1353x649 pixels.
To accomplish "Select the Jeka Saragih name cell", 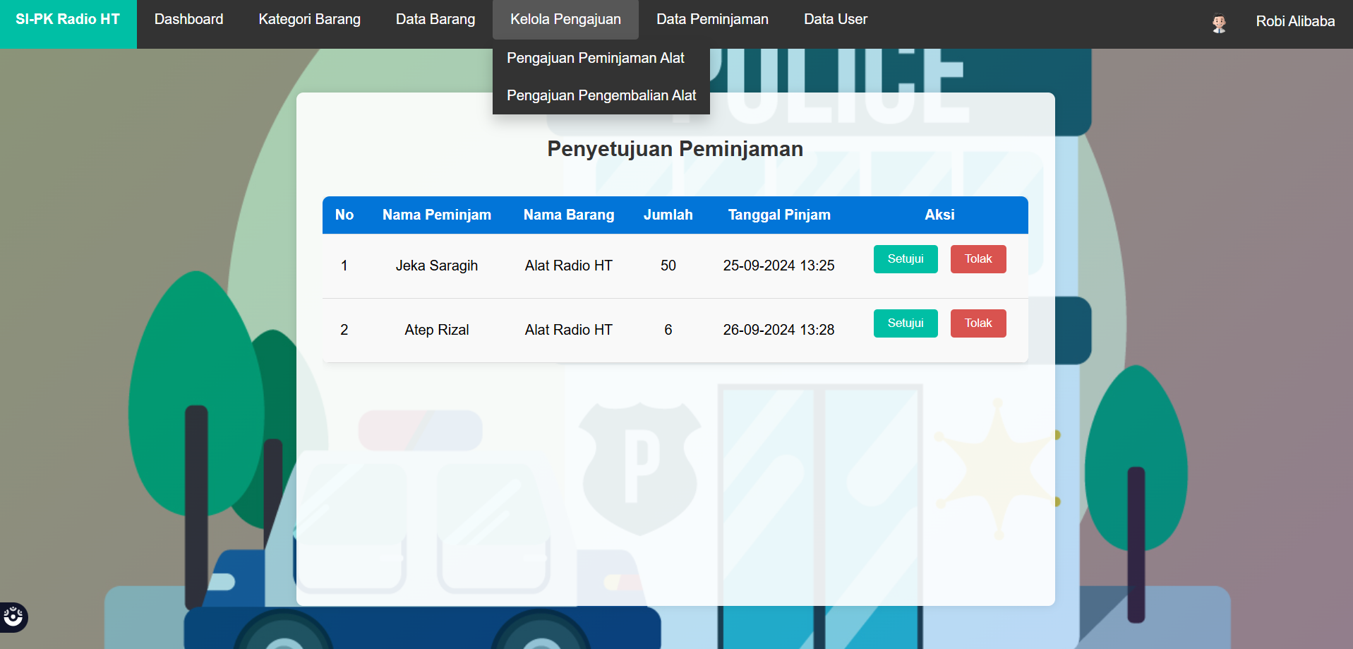I will point(437,266).
